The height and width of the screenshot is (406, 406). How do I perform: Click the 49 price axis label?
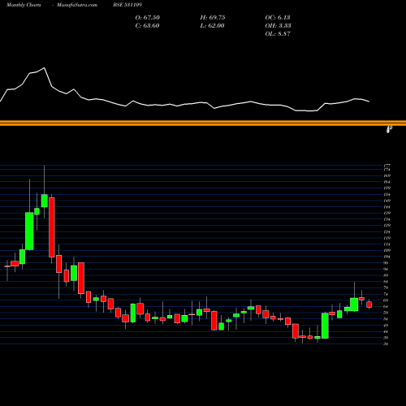386,326
